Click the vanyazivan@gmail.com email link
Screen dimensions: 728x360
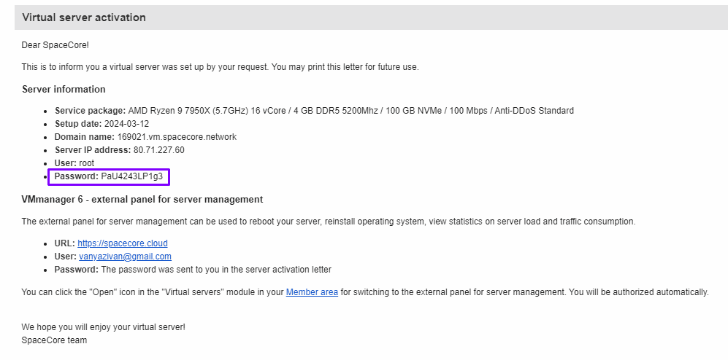tap(125, 257)
